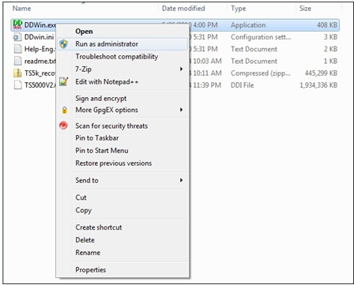Screen dimensions: 354x285
Task: Select Edit with Notepad++
Action: pyautogui.click(x=122, y=81)
